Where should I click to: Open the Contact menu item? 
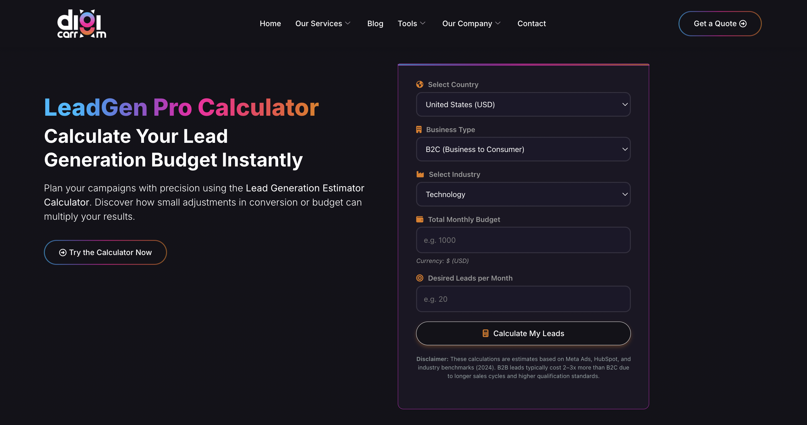(x=531, y=23)
